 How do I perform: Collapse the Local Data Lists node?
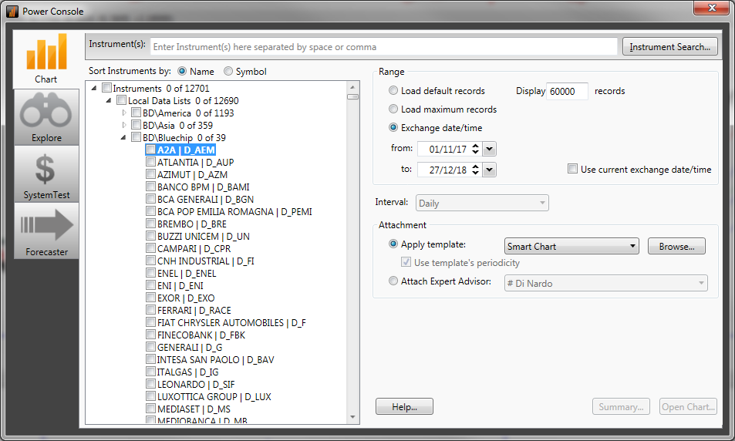(x=108, y=100)
